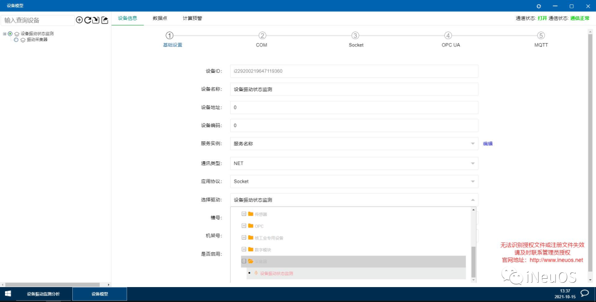Expand the 核工业专用设备 driver folder
Viewport: 596px width, 302px height.
pos(244,238)
